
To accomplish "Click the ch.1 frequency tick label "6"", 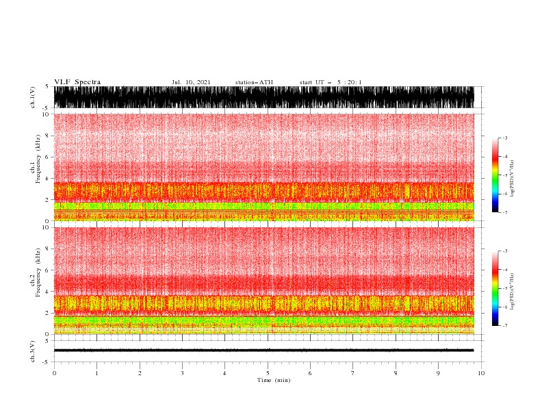I will (x=47, y=157).
